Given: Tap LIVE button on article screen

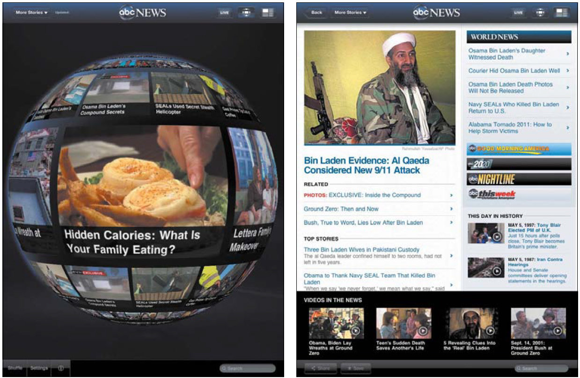Looking at the screenshot, I should click(518, 13).
